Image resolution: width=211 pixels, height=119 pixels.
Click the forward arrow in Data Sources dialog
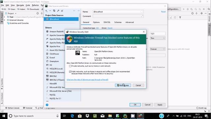click(78, 11)
